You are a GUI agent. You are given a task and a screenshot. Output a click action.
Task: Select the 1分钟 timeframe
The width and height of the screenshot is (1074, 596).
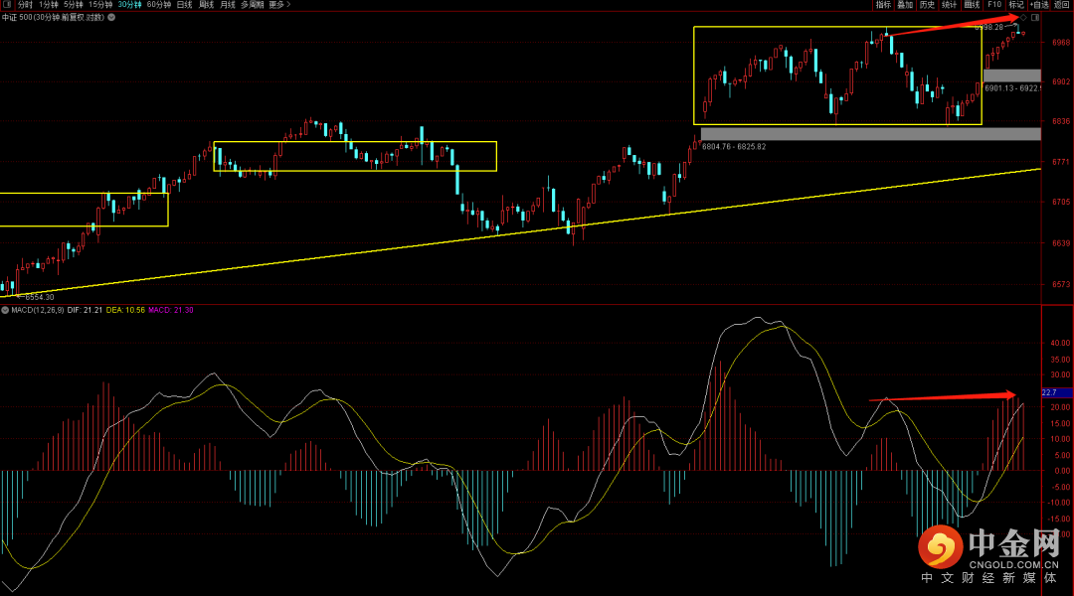pyautogui.click(x=49, y=5)
